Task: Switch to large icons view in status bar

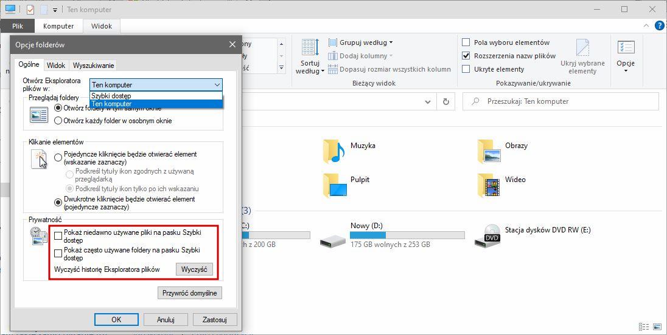Action: tap(657, 327)
